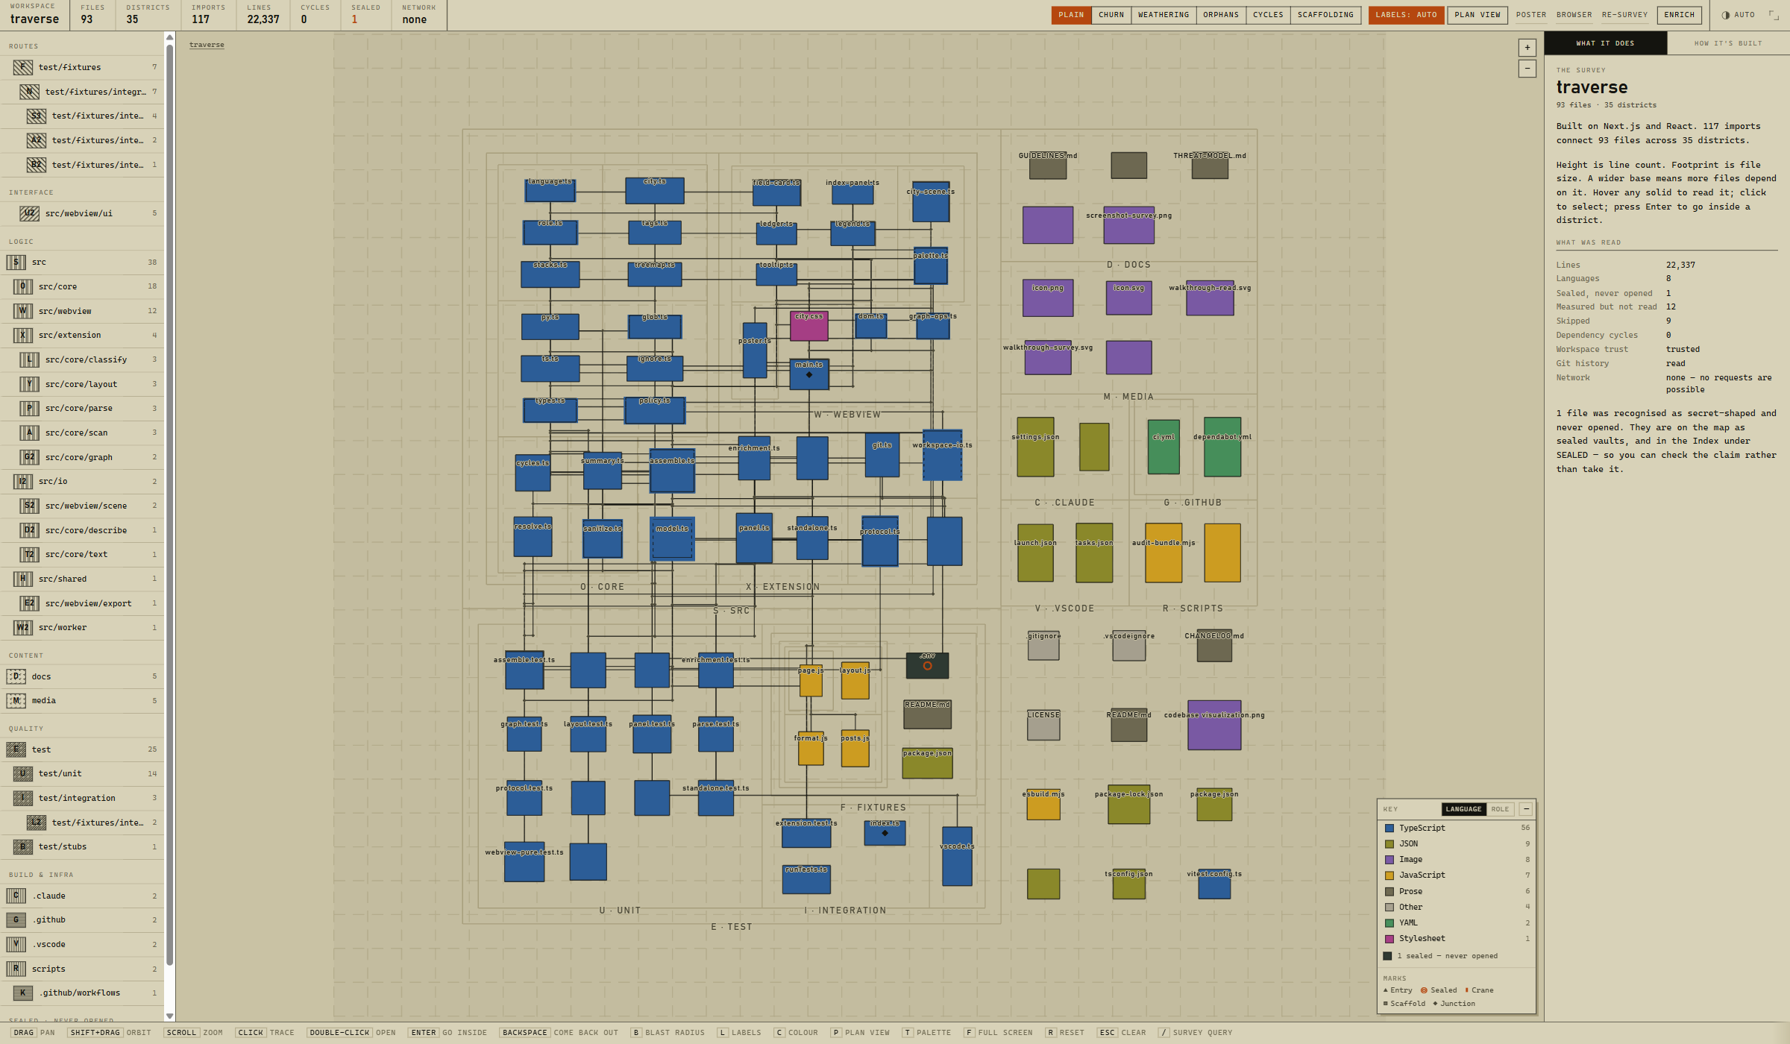The image size is (1790, 1044).
Task: Click the Enrich button
Action: pyautogui.click(x=1679, y=15)
